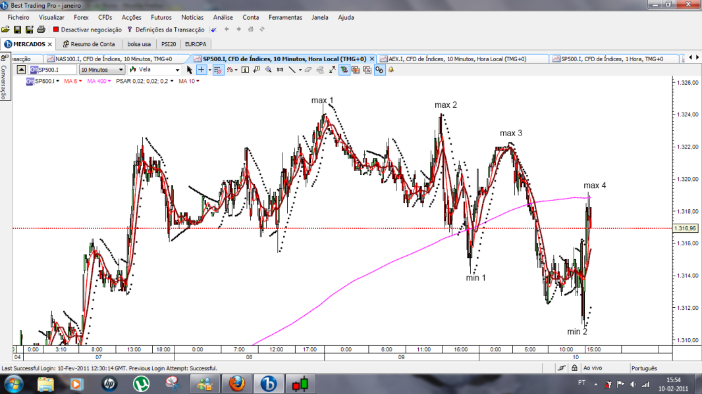The width and height of the screenshot is (702, 394).
Task: Click the 1:1 scale reset icon
Action: (x=280, y=70)
